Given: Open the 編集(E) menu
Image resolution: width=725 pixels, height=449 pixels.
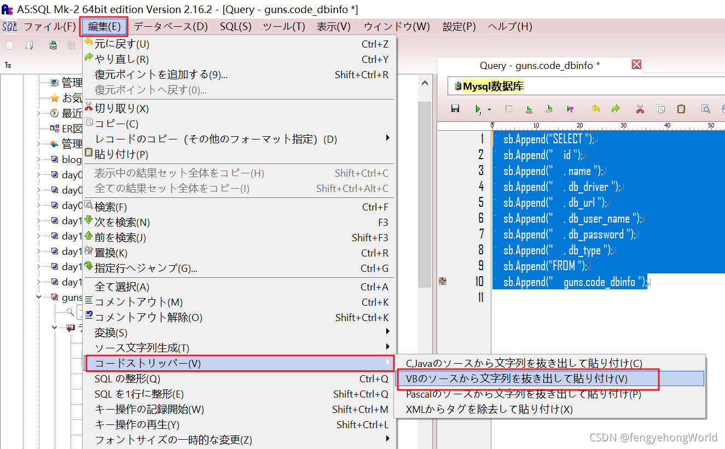Looking at the screenshot, I should tap(104, 26).
